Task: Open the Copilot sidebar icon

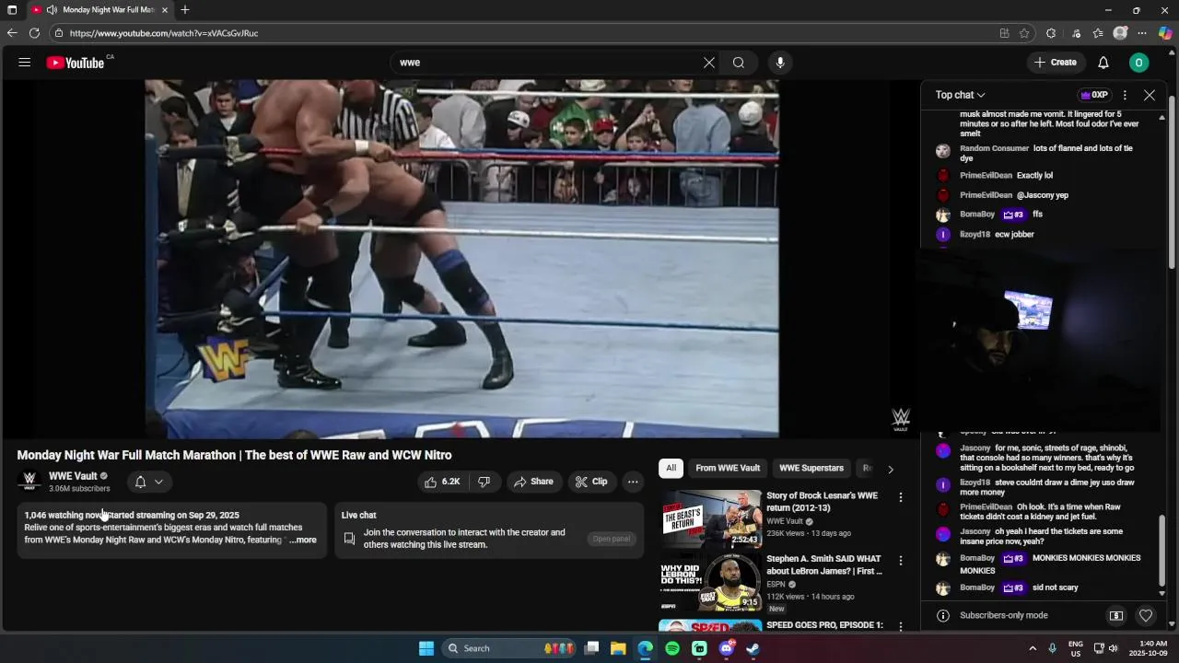Action: [1165, 33]
